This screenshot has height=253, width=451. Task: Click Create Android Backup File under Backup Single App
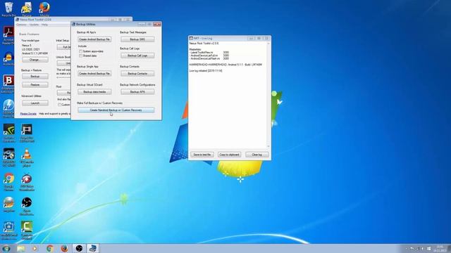pos(94,74)
